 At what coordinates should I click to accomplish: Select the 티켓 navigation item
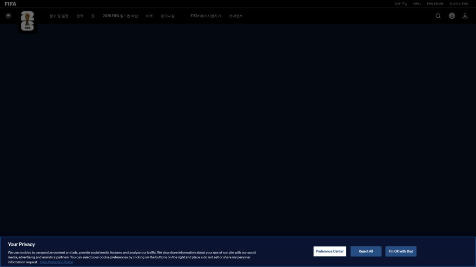(x=149, y=16)
